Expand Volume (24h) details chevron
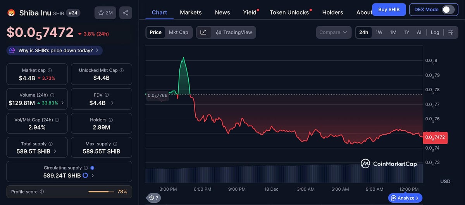465x205 pixels. [x=63, y=103]
